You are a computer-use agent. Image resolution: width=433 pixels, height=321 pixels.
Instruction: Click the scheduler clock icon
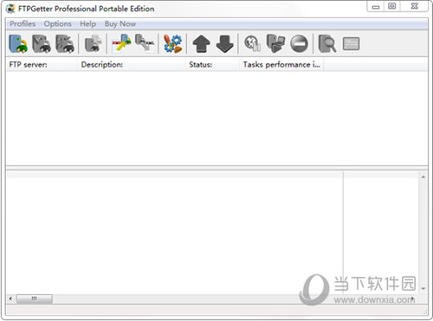253,44
